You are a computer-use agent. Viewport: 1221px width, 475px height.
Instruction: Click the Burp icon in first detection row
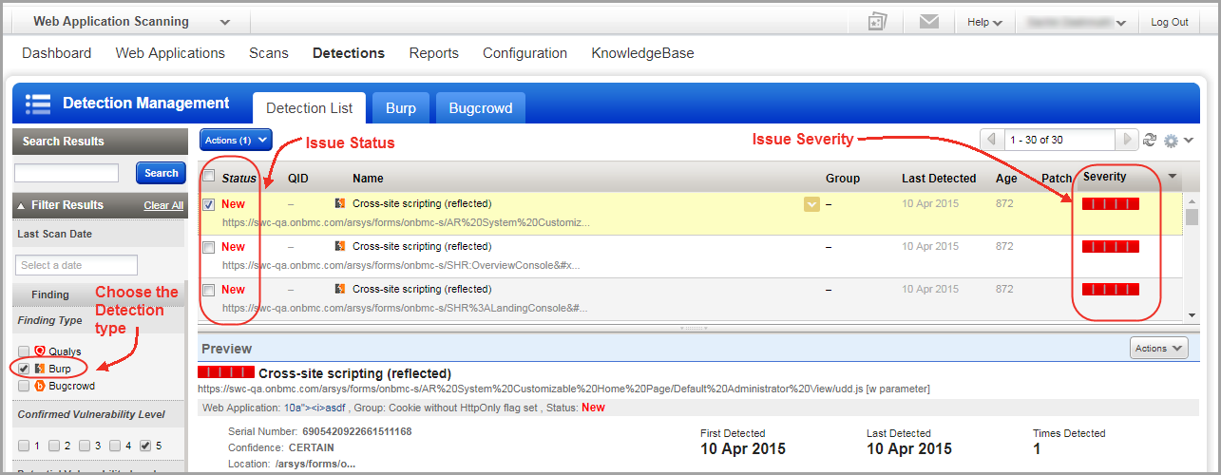340,203
